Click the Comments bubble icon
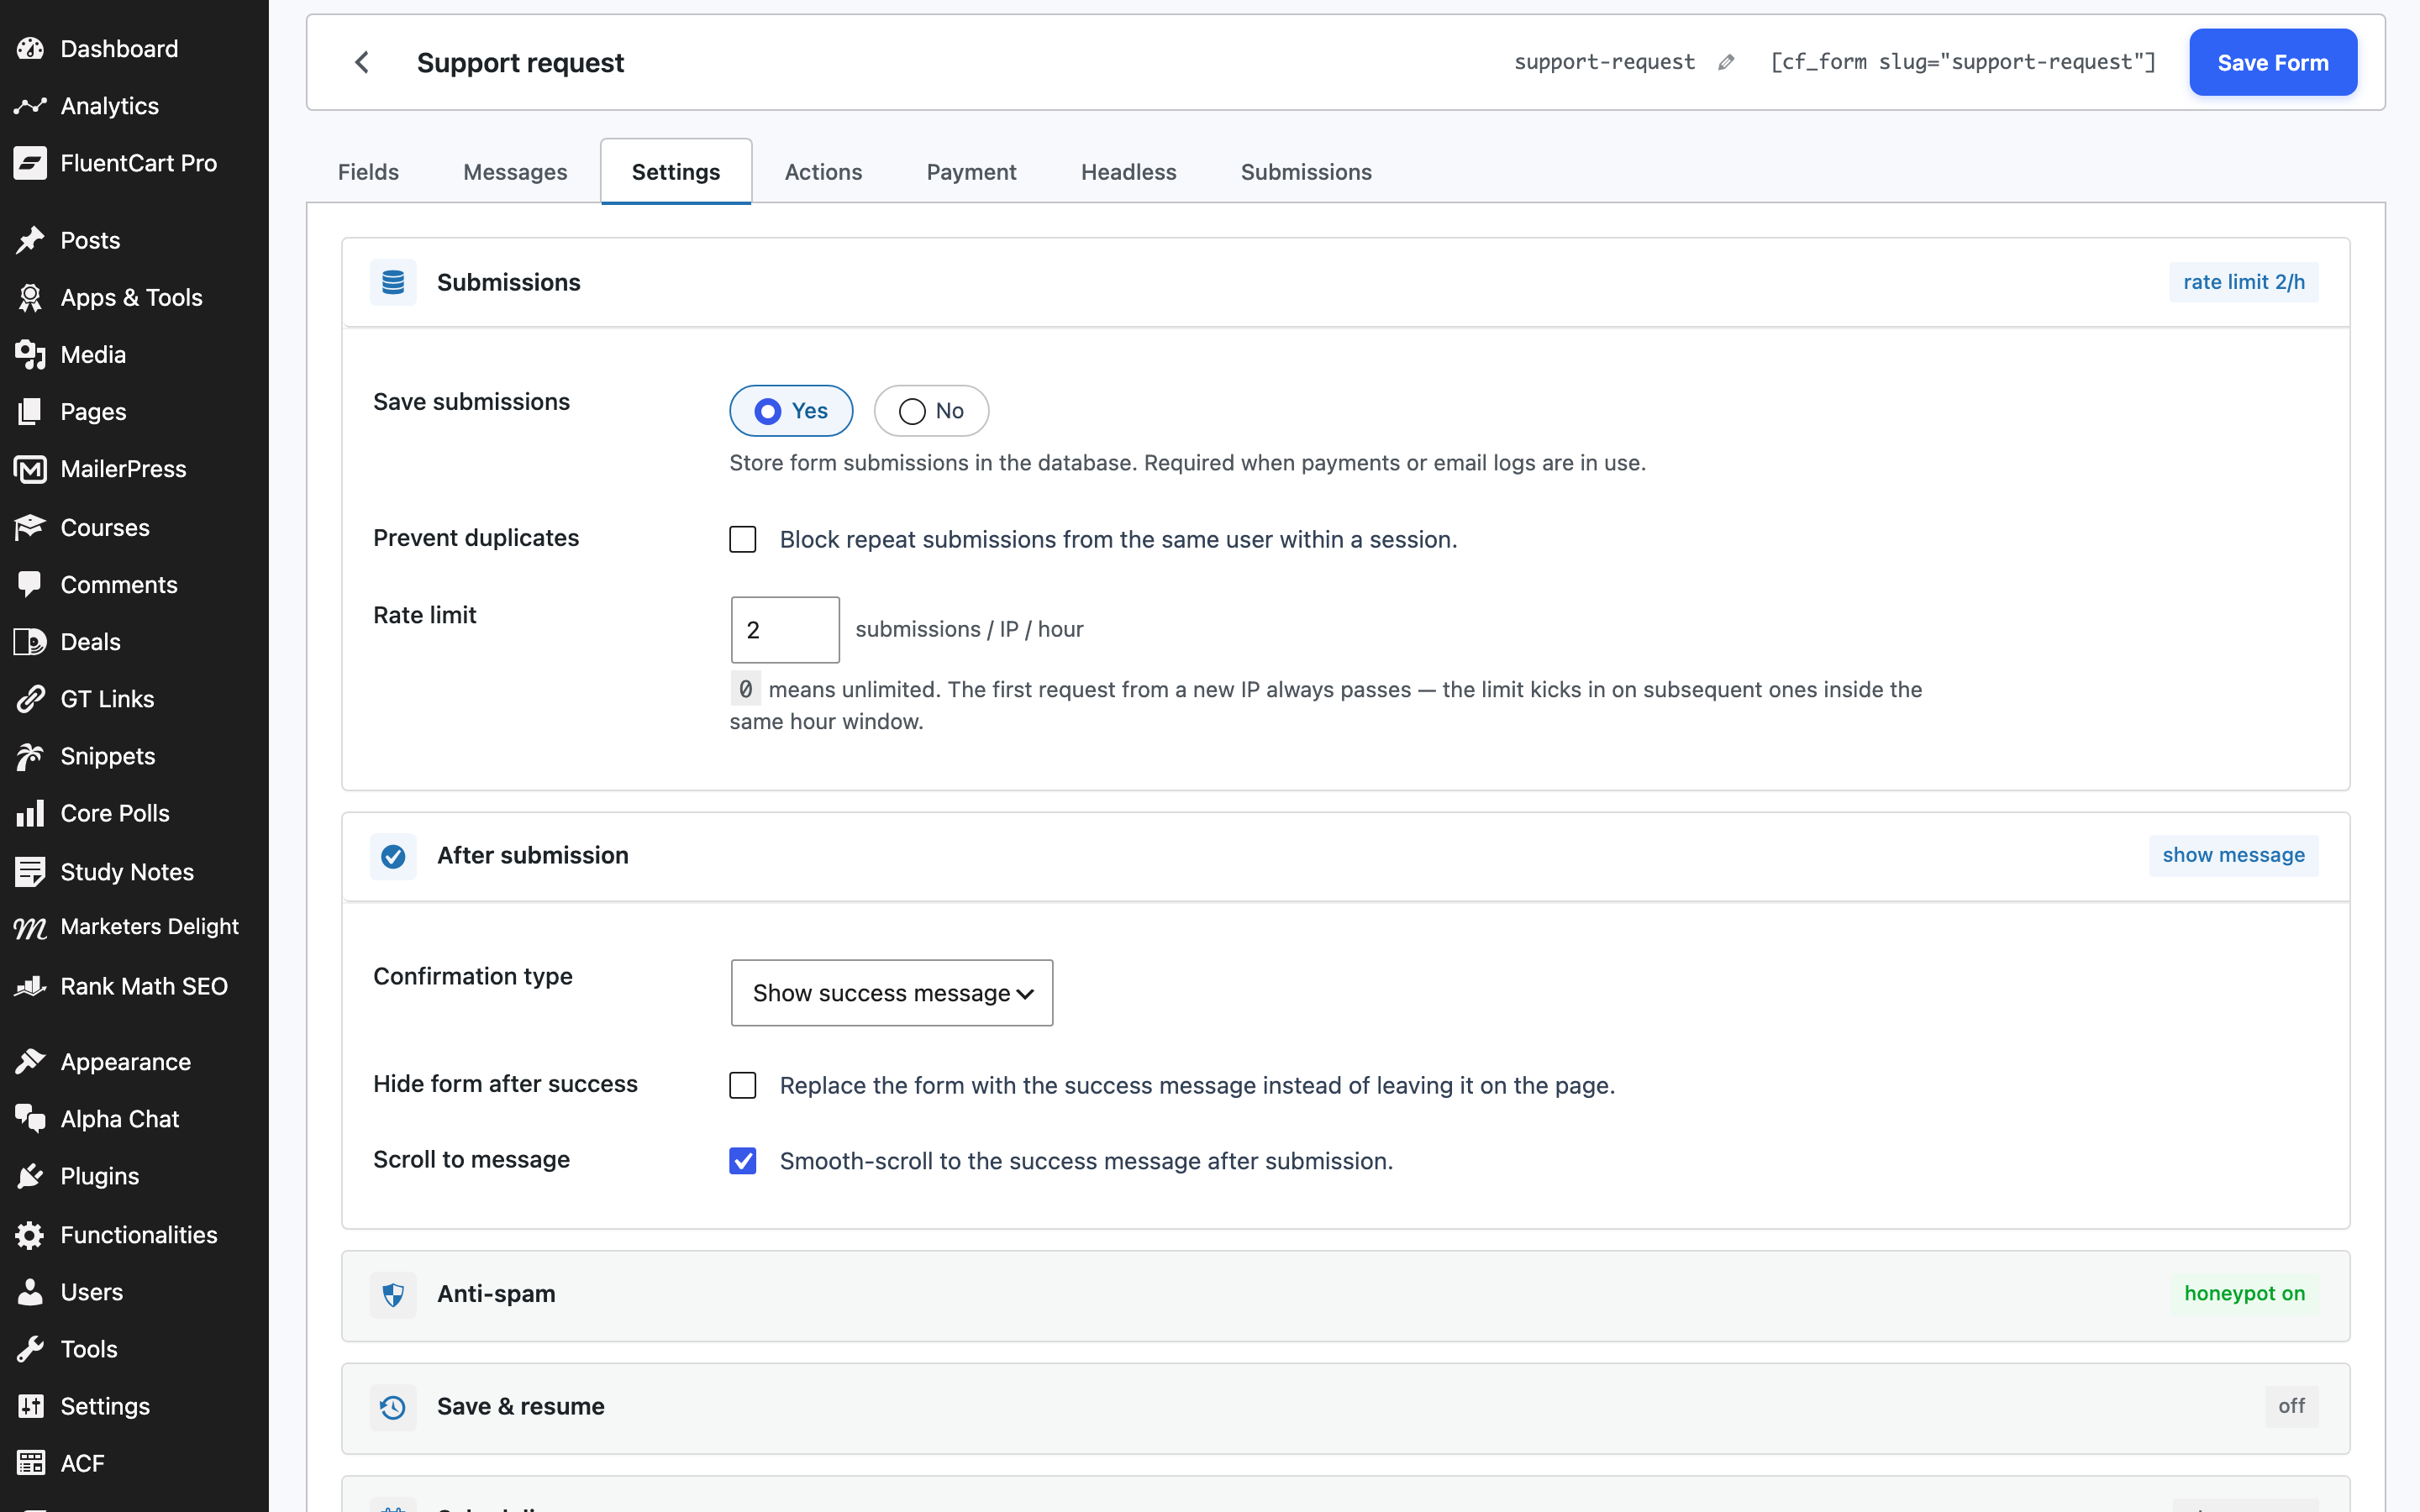 (x=30, y=584)
